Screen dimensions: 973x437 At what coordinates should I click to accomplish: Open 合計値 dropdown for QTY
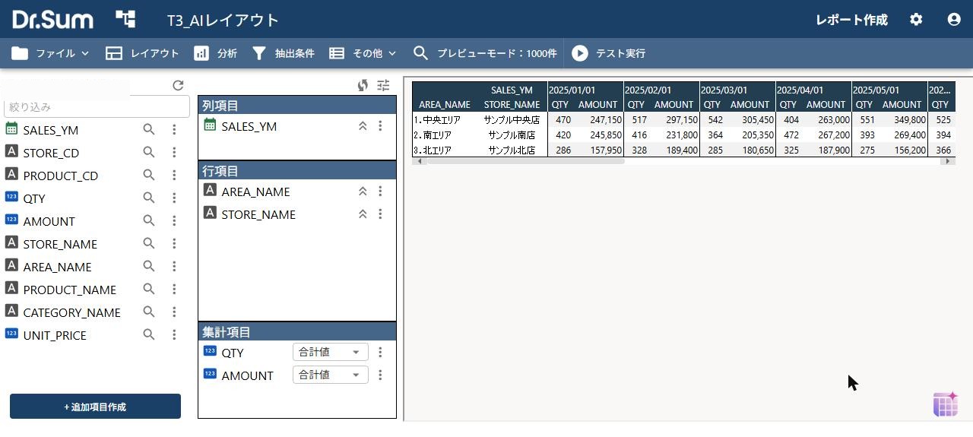click(331, 352)
